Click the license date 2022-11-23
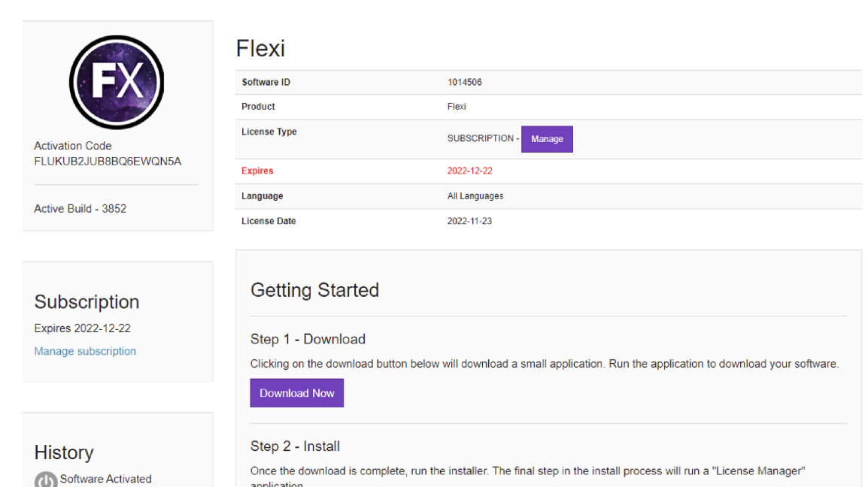Screen dimensions: 865x493 tap(469, 221)
